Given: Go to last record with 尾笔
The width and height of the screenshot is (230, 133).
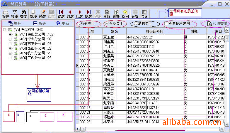Looking at the screenshot, I should pyautogui.click(x=88, y=14).
